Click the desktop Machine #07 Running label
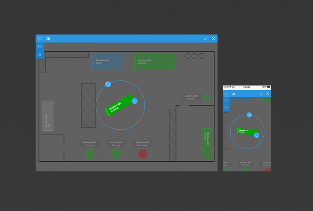 coord(90,144)
